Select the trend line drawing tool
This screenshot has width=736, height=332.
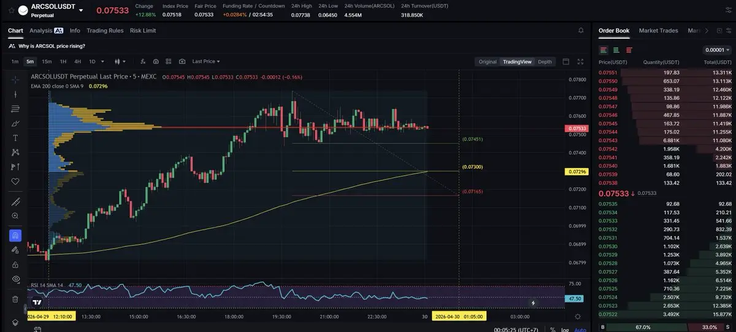coord(15,94)
